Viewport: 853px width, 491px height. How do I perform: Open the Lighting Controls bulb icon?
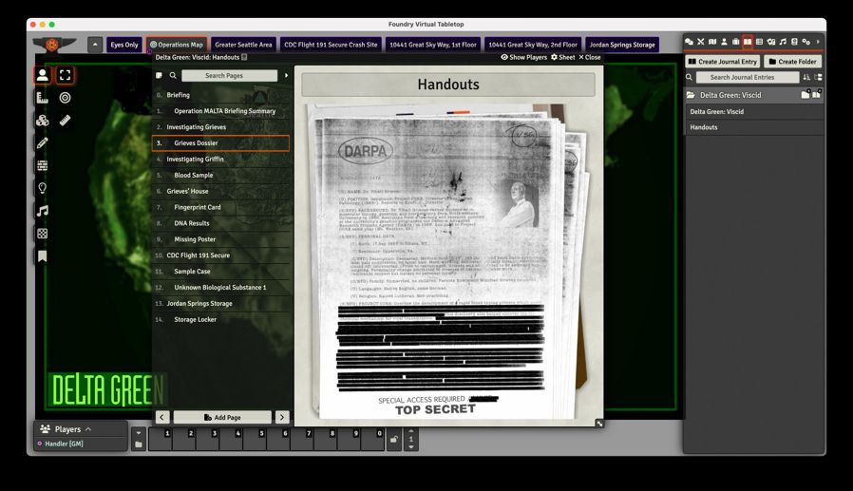click(42, 188)
